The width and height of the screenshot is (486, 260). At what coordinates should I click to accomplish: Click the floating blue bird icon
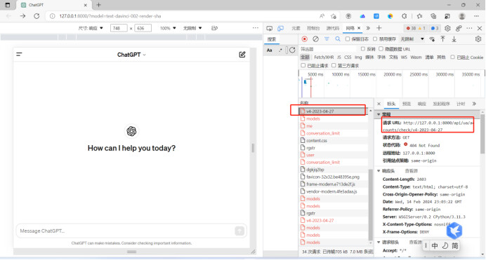pos(454,231)
